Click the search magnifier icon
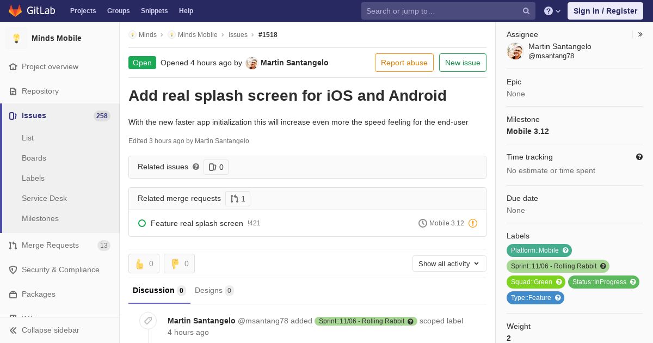Viewport: 653px width, 343px height. [x=526, y=11]
